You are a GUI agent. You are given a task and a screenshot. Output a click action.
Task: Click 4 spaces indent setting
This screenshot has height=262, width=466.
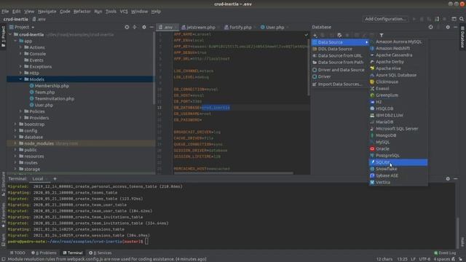442,259
